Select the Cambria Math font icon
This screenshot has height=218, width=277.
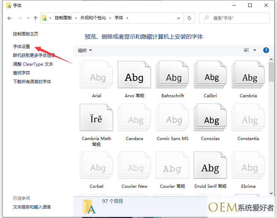96,118
